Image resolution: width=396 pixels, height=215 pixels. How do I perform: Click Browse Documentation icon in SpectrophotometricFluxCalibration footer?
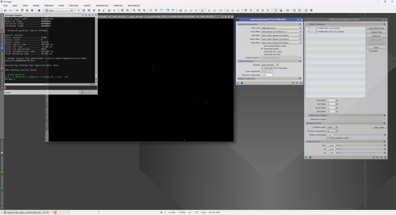[297, 83]
